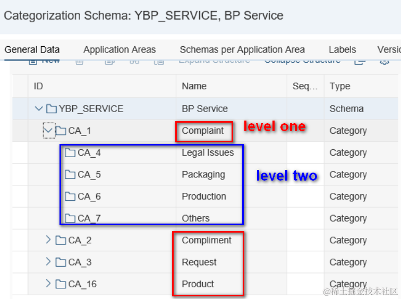This screenshot has width=401, height=299.
Task: Expand the CA_3 Request category
Action: [48, 262]
